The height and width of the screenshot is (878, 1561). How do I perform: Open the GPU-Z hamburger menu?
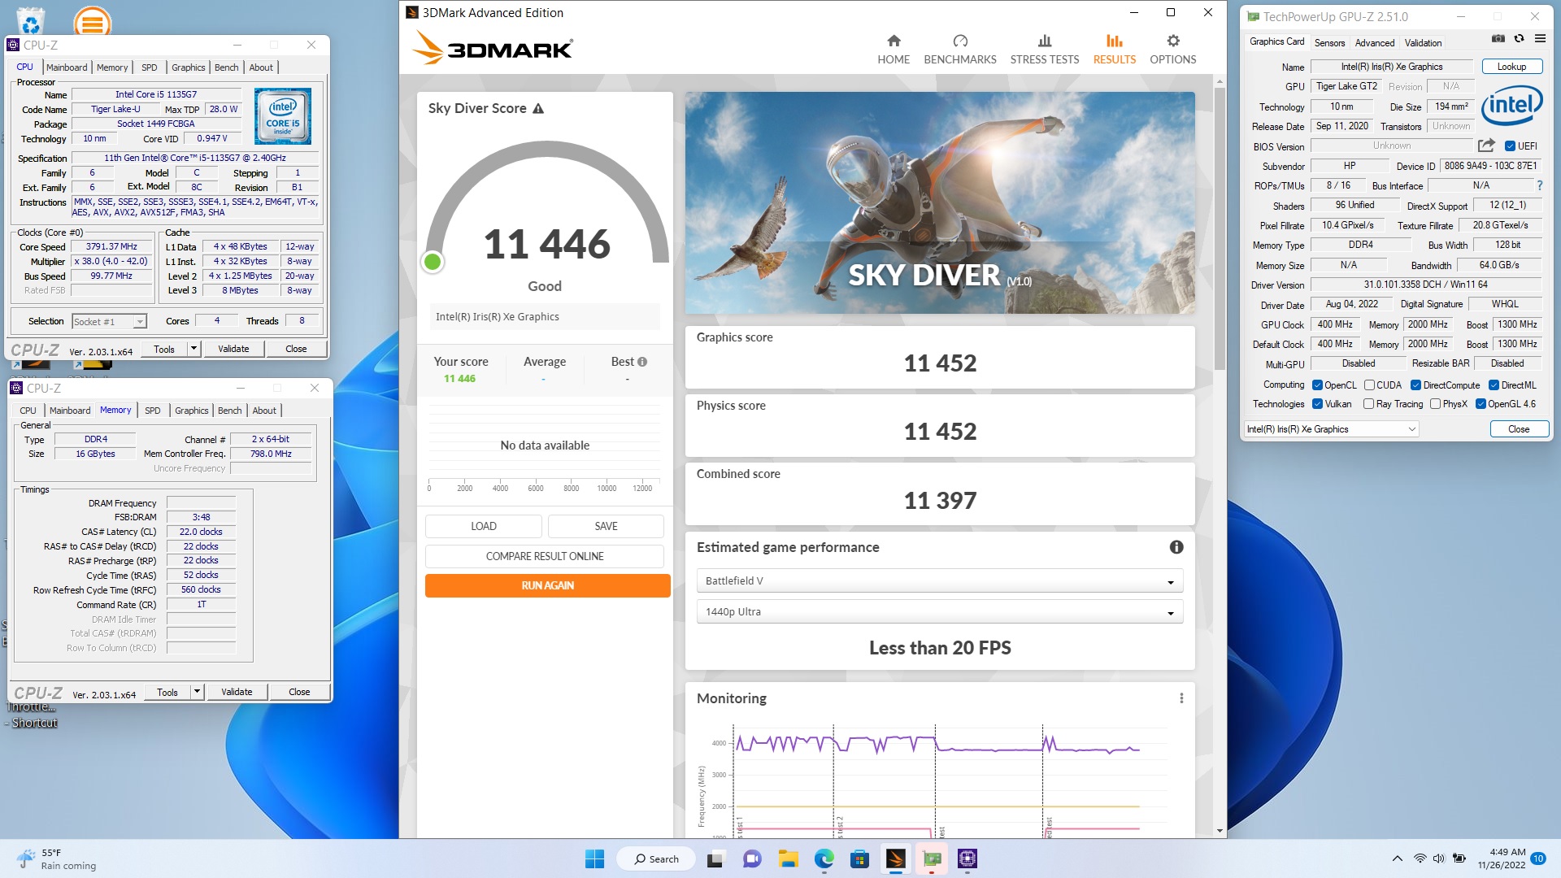pyautogui.click(x=1540, y=38)
